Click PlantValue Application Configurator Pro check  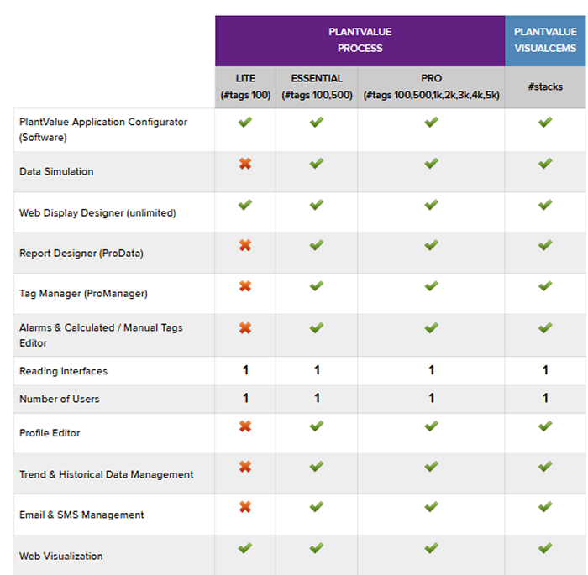431,123
